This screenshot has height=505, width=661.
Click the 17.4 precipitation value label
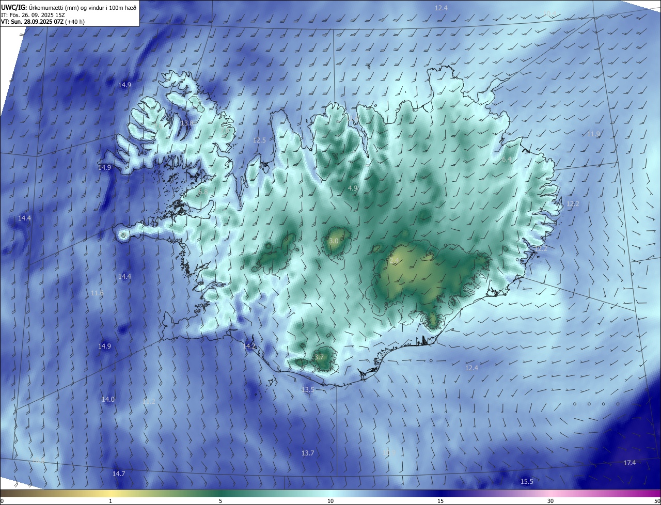pyautogui.click(x=629, y=463)
